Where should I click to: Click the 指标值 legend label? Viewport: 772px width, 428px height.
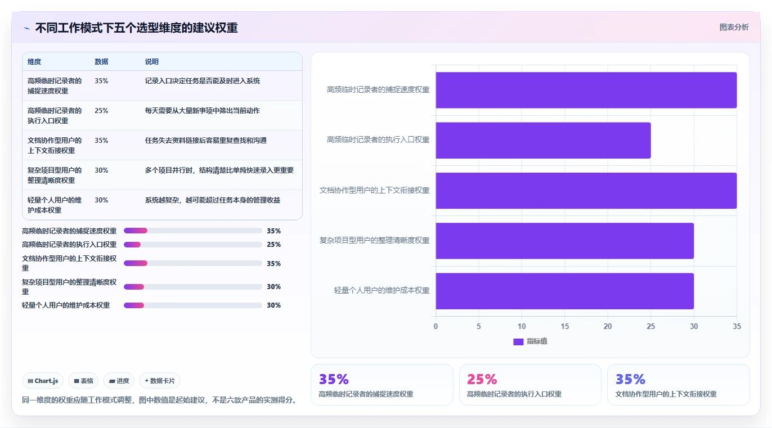[x=537, y=342]
